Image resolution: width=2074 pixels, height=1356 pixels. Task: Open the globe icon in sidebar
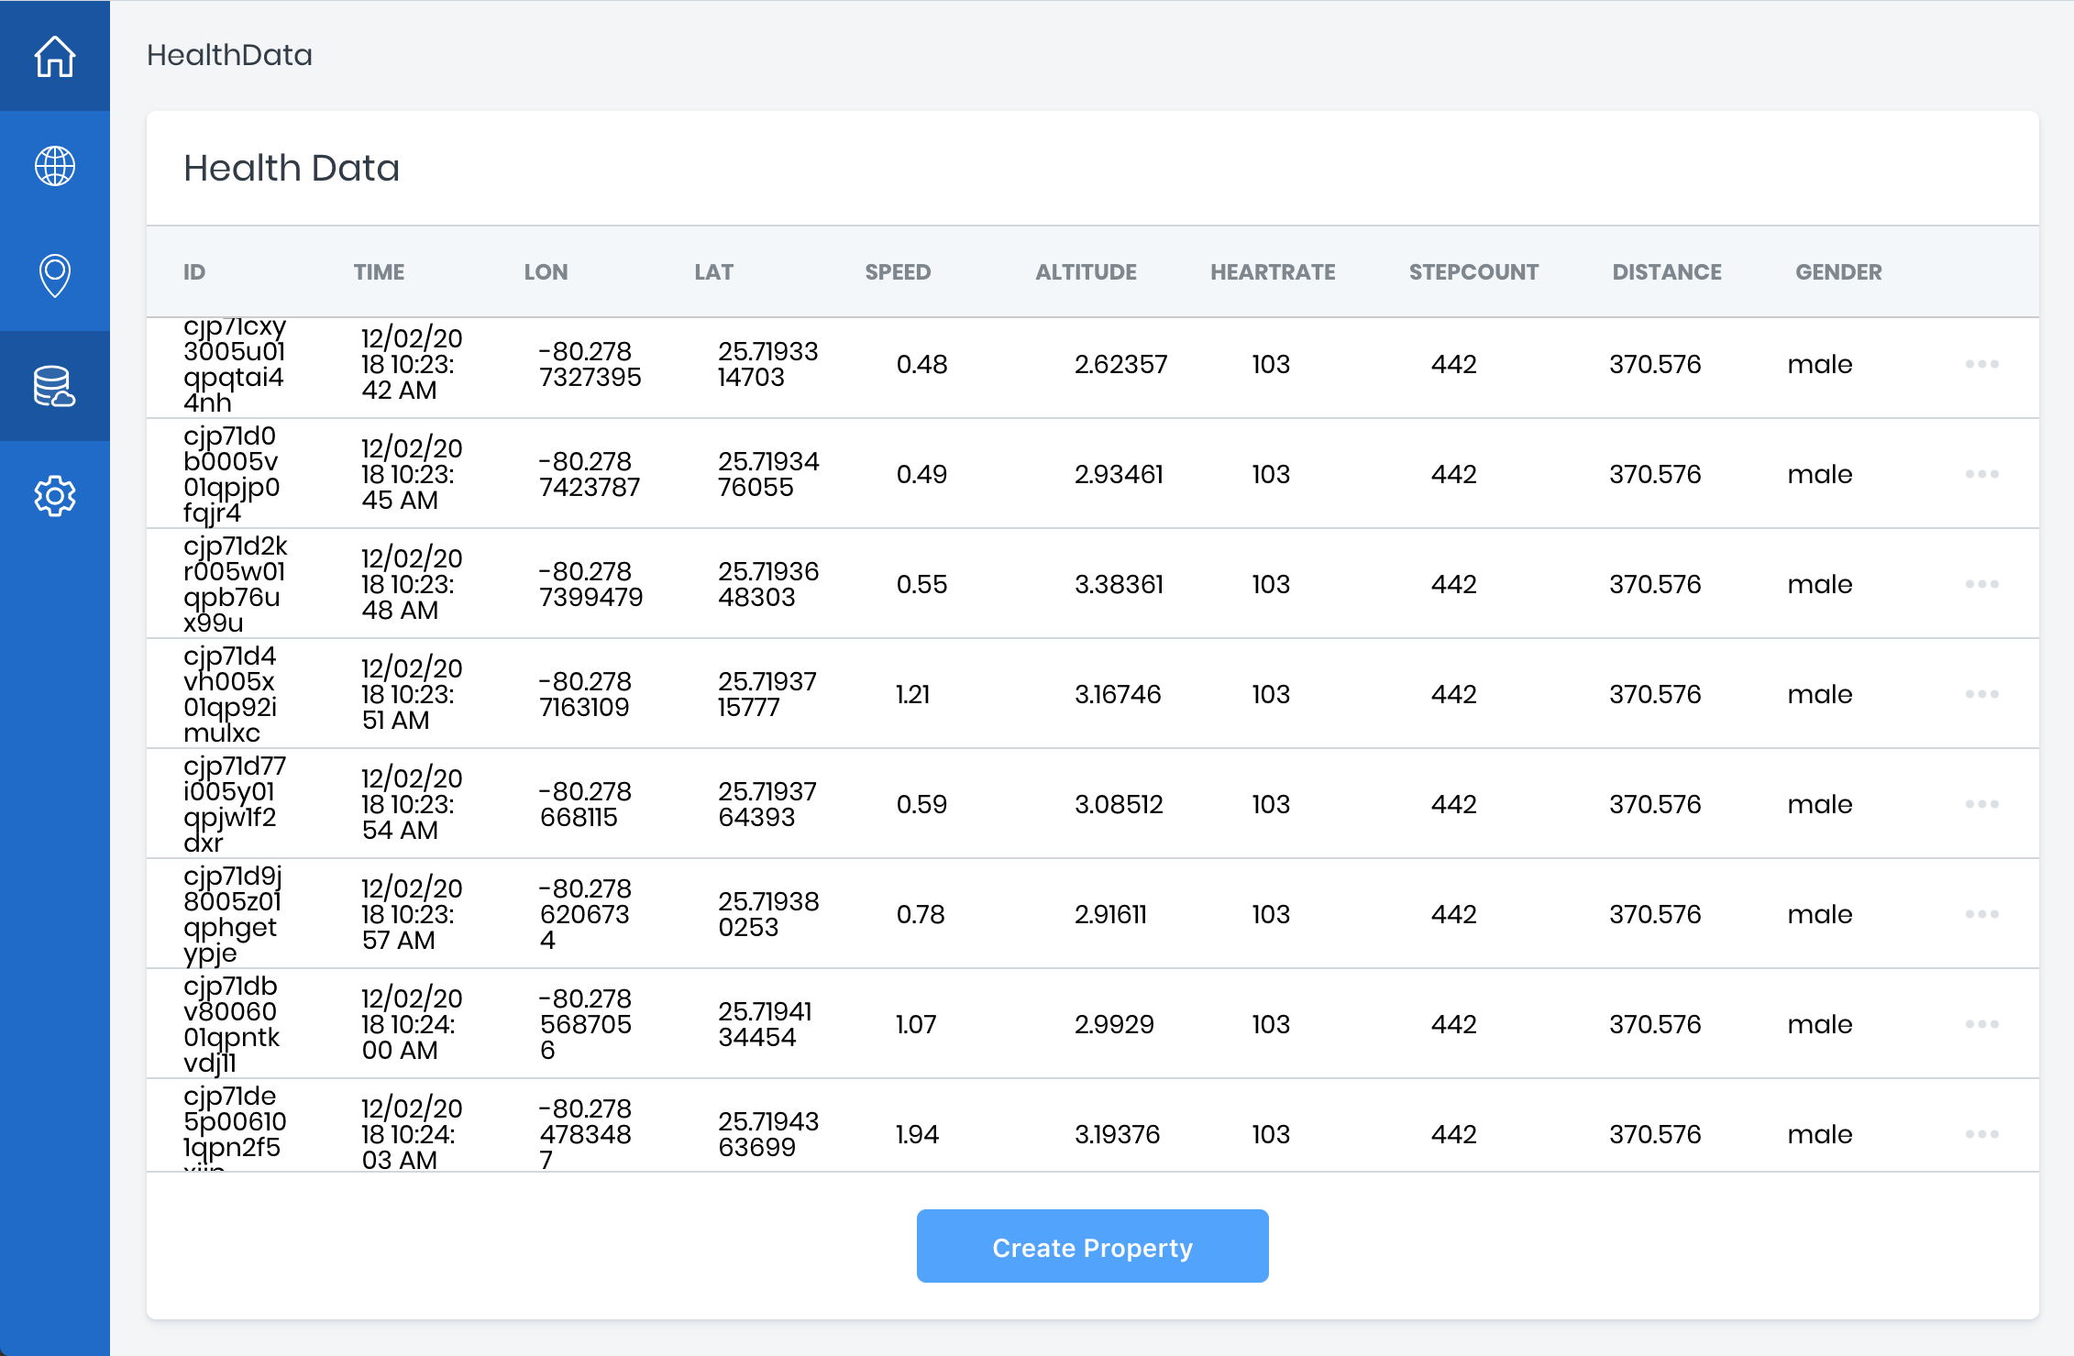55,166
